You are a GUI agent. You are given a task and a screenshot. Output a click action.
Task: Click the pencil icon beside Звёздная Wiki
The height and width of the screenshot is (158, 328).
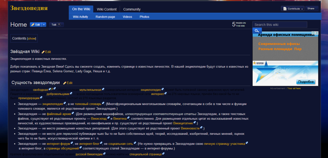click(x=43, y=52)
